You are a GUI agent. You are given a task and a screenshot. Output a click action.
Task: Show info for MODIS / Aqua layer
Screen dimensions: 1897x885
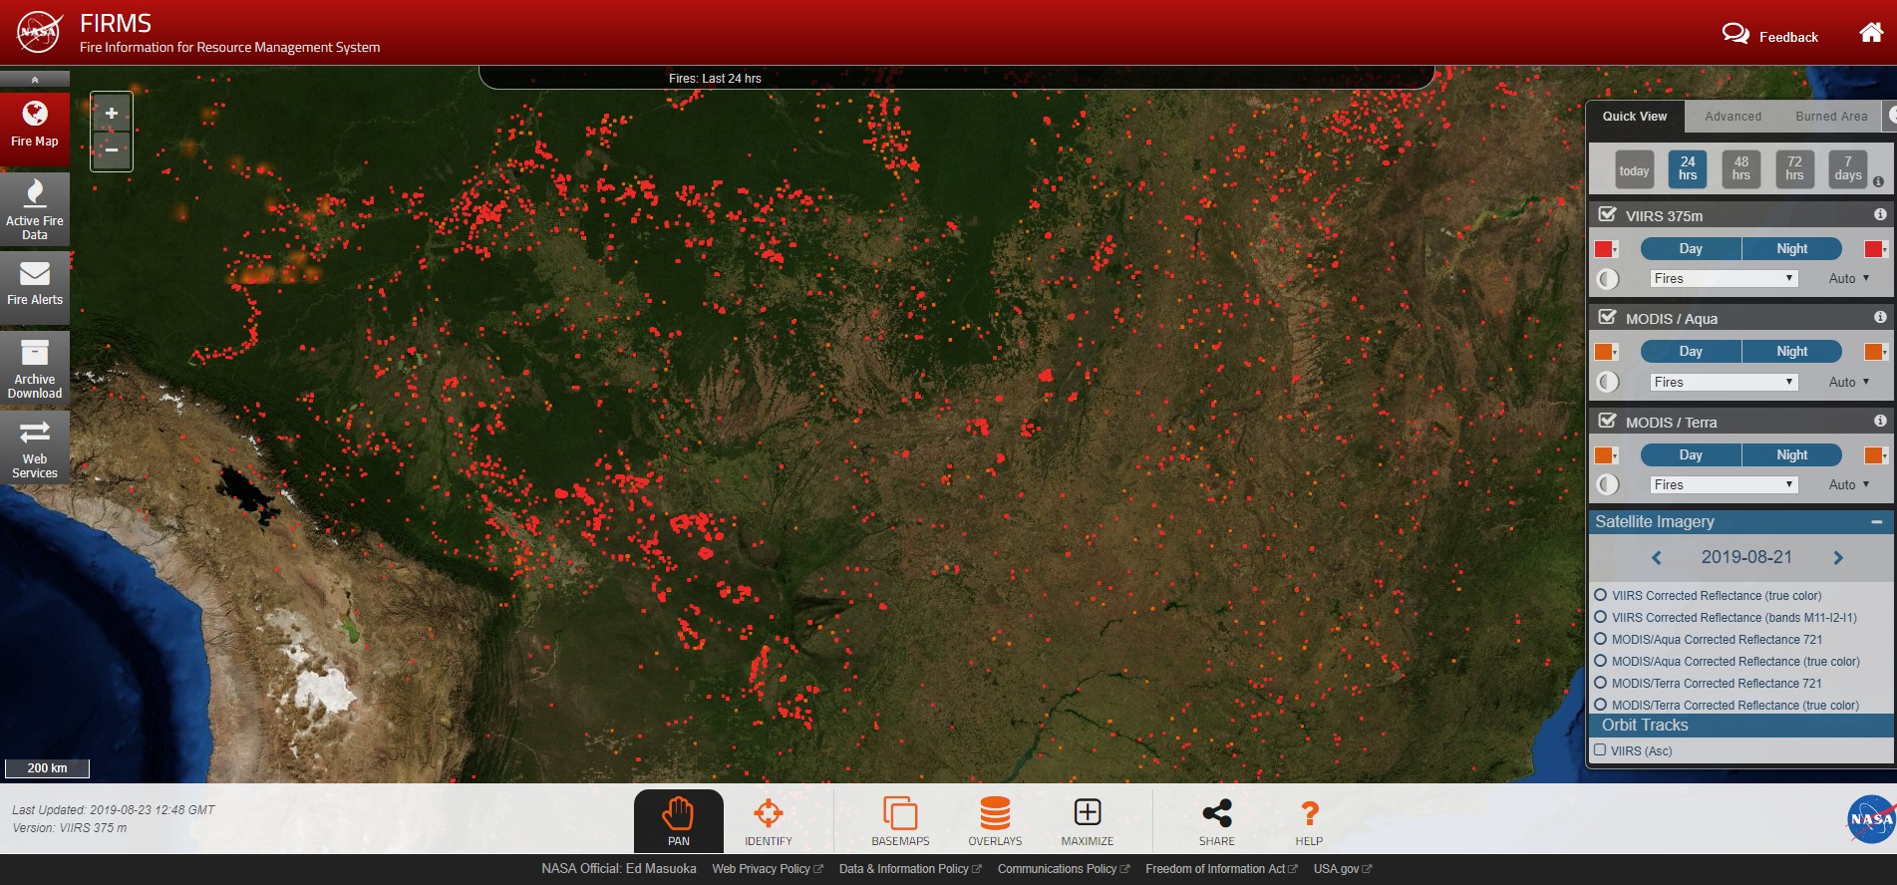point(1880,317)
